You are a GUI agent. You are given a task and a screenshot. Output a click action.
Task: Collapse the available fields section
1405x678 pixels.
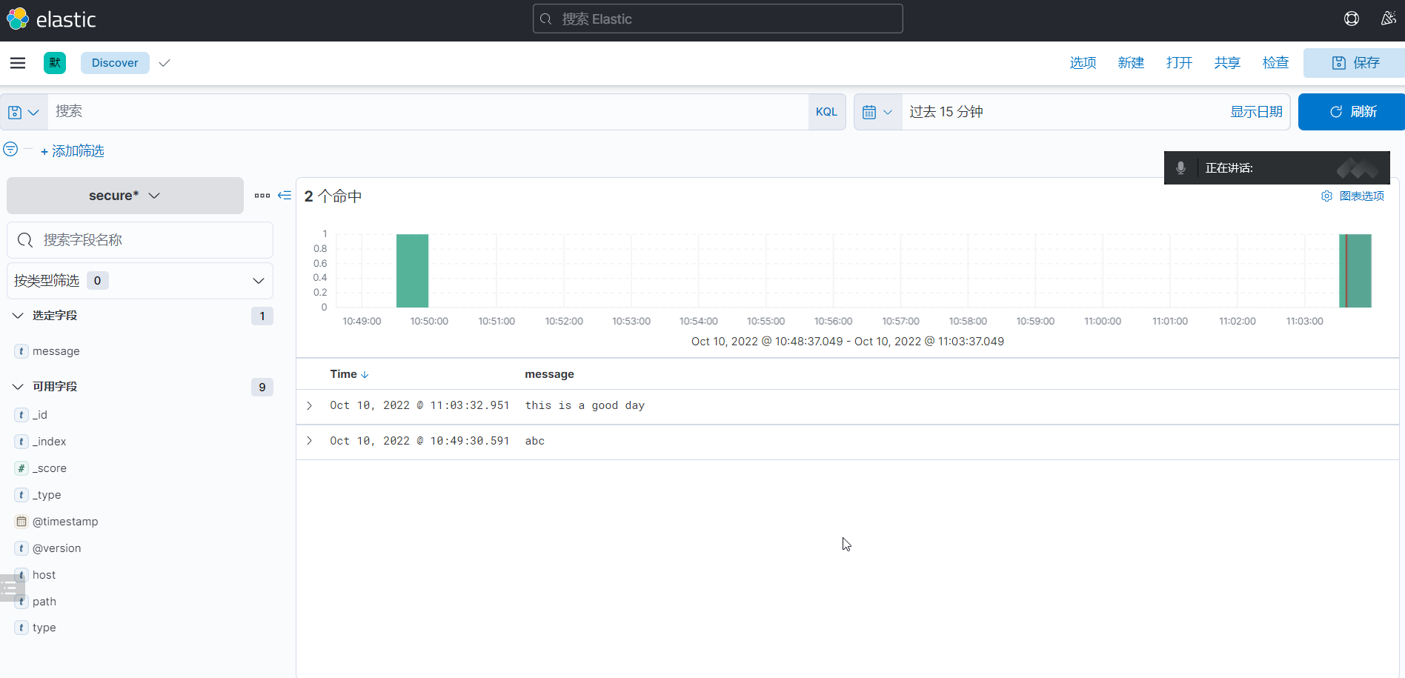coord(18,387)
